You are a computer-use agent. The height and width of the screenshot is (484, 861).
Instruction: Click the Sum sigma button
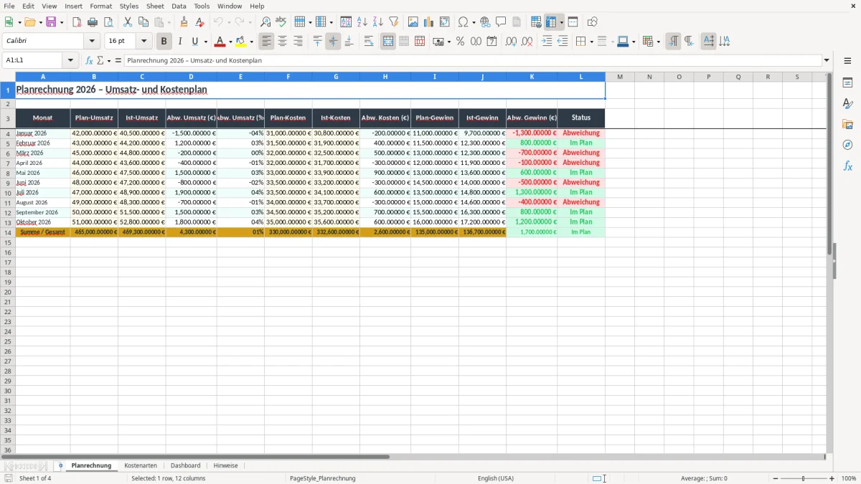tap(100, 61)
